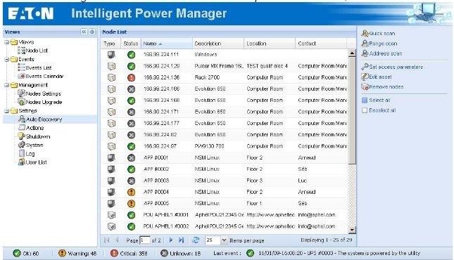Click the views panel settings gear
Viewport: 454px width, 260px height.
[x=92, y=32]
